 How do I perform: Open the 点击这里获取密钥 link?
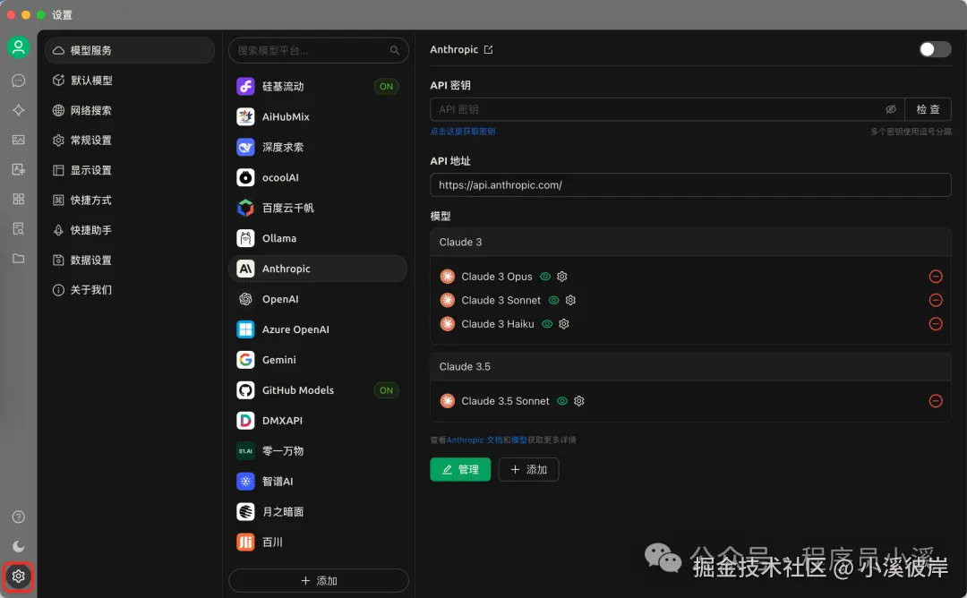coord(463,131)
